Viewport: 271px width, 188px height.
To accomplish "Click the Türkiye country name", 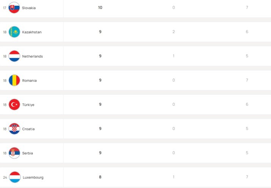I will click(x=28, y=105).
